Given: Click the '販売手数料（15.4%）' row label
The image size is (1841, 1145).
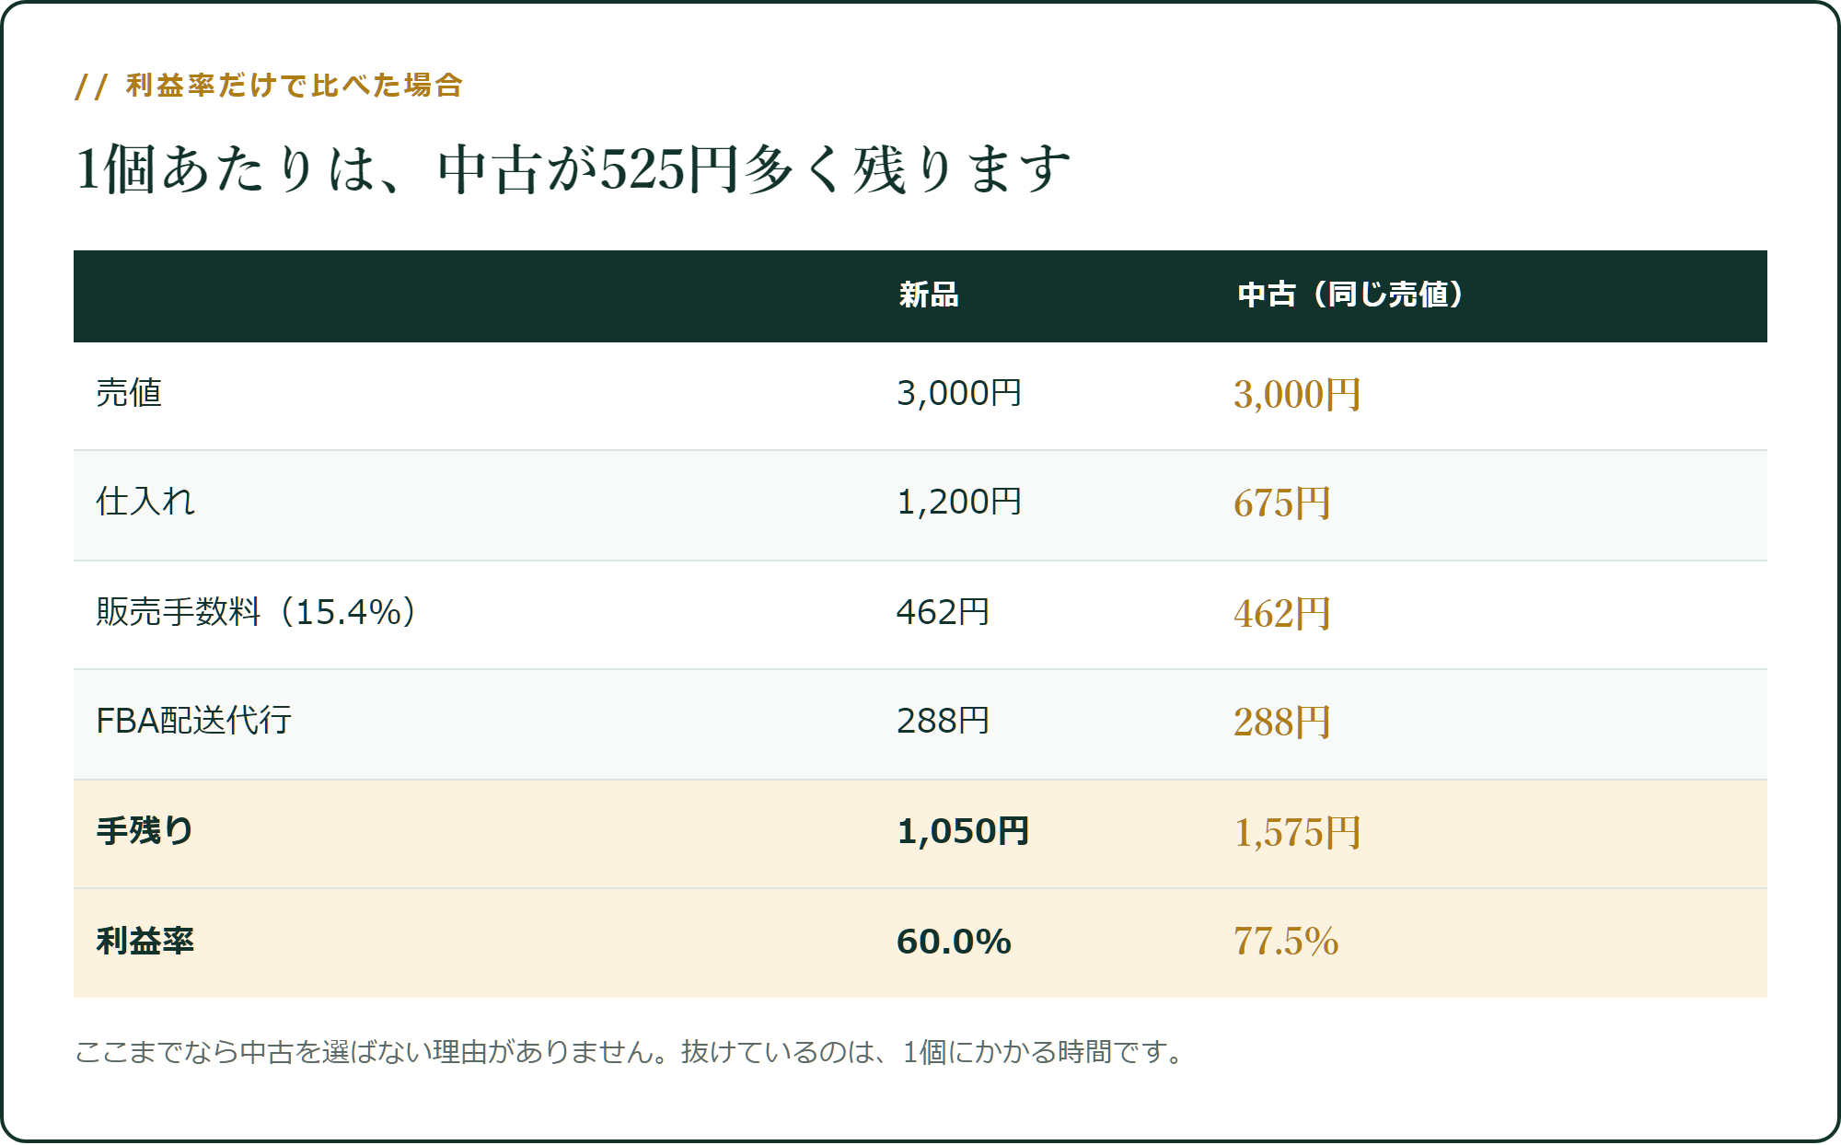Looking at the screenshot, I should pyautogui.click(x=259, y=612).
